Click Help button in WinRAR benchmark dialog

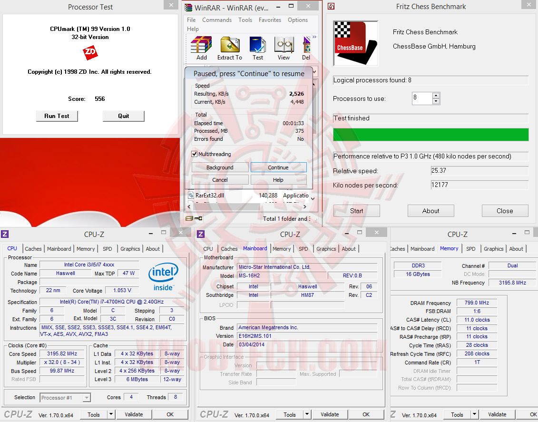tap(278, 180)
